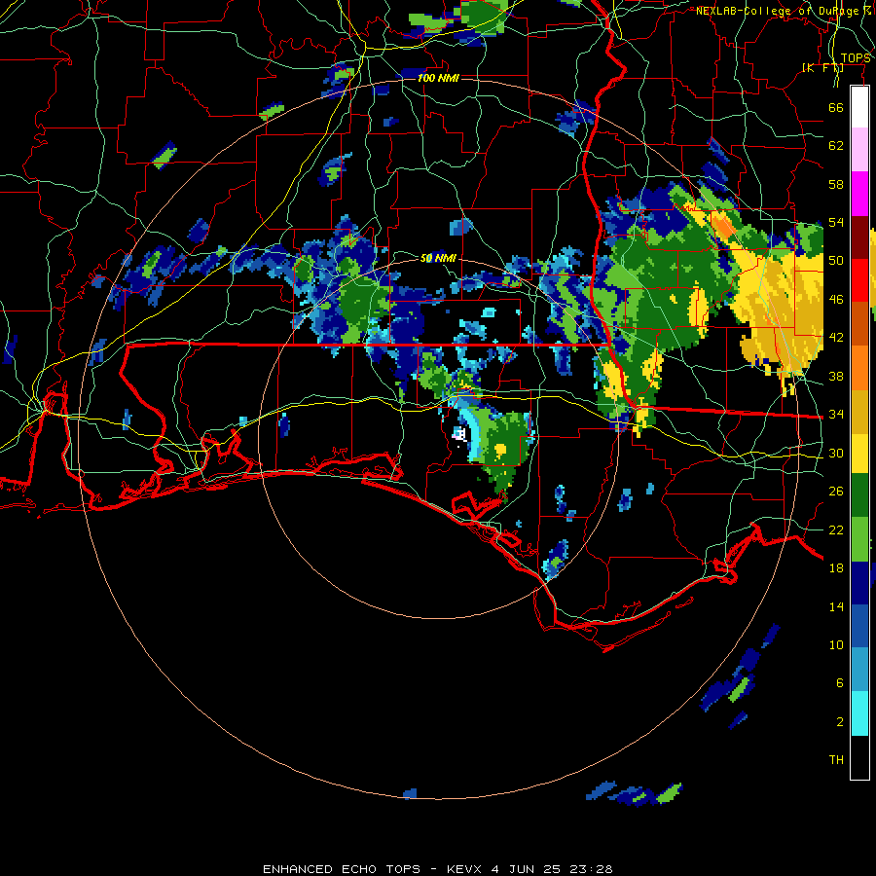Click the black threshold swatch at legend bottom

(x=859, y=757)
